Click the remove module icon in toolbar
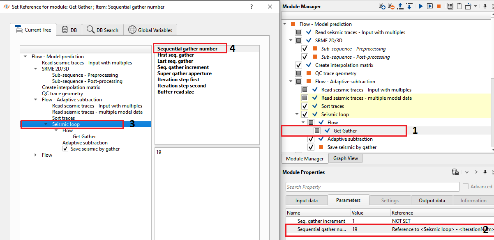The width and height of the screenshot is (494, 240). click(390, 6)
